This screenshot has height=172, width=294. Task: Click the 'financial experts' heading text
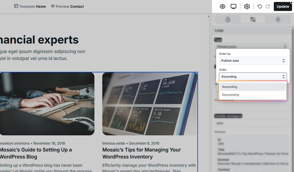39,40
